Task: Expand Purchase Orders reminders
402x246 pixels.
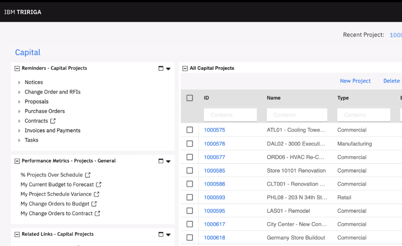Action: [19, 111]
